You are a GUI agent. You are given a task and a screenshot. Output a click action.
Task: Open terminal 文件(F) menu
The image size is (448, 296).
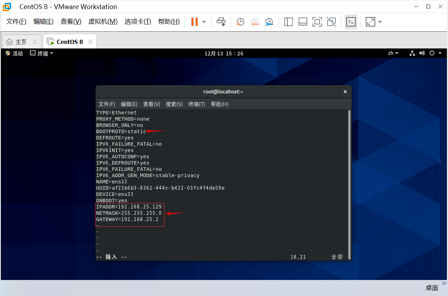point(107,104)
